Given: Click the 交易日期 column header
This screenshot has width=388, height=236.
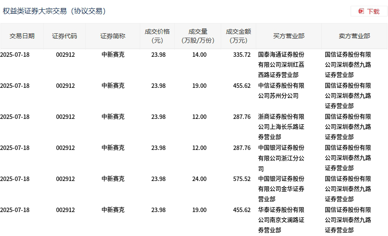Looking at the screenshot, I should click(22, 36).
